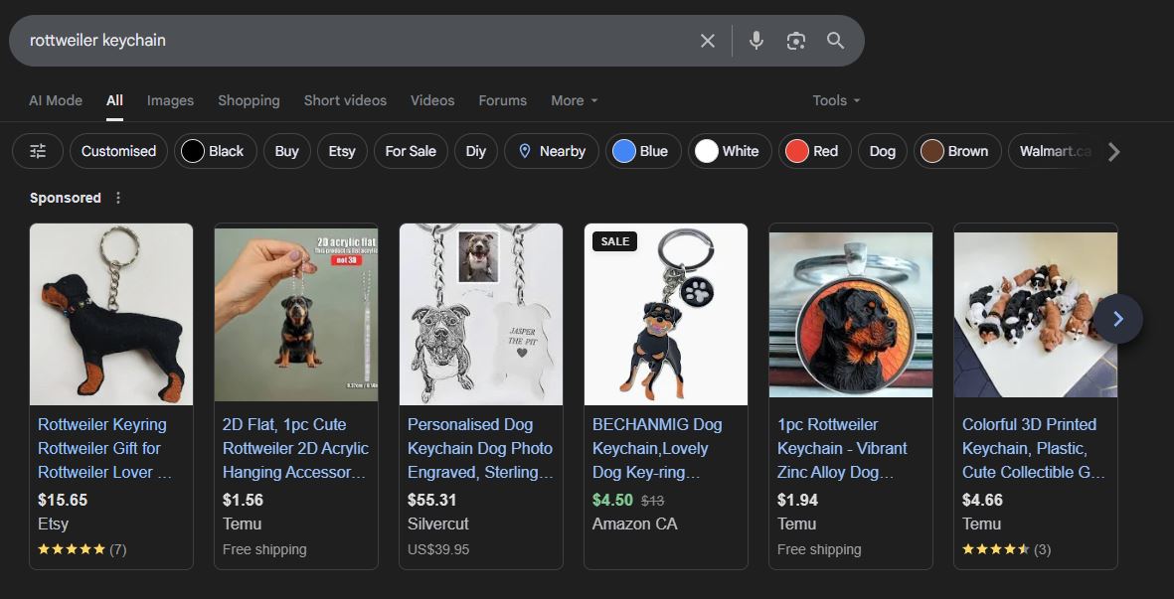Clear the search box text
Screen dimensions: 1174x599
[x=707, y=41]
